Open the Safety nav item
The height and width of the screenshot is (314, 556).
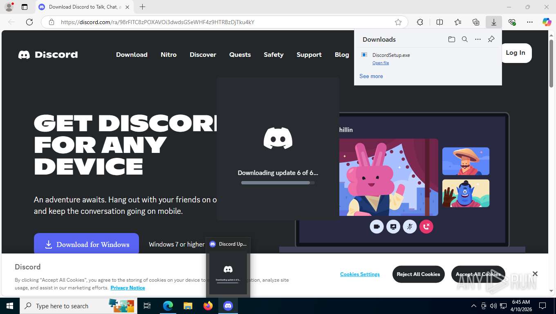274,55
